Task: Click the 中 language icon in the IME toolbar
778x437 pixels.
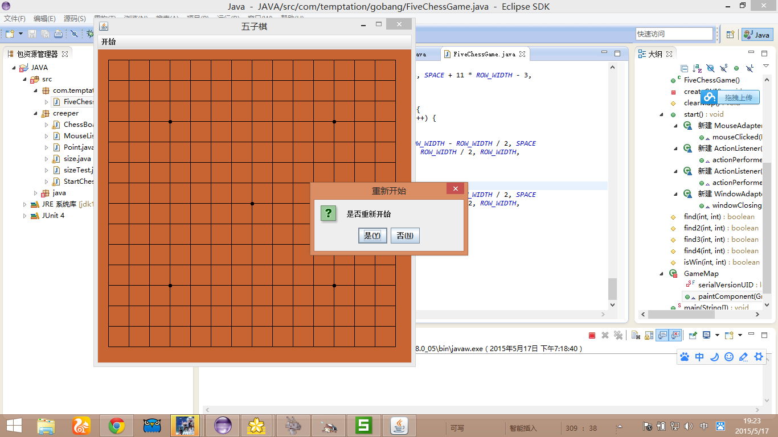Action: [x=699, y=357]
